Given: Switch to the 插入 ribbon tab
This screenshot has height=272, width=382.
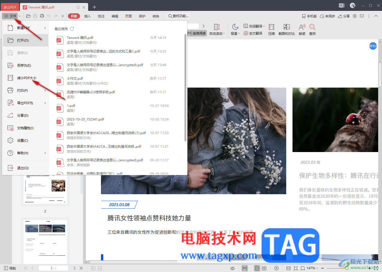Looking at the screenshot, I should (x=87, y=16).
